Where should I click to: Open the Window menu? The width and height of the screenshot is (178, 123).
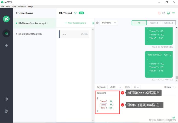point(22,7)
